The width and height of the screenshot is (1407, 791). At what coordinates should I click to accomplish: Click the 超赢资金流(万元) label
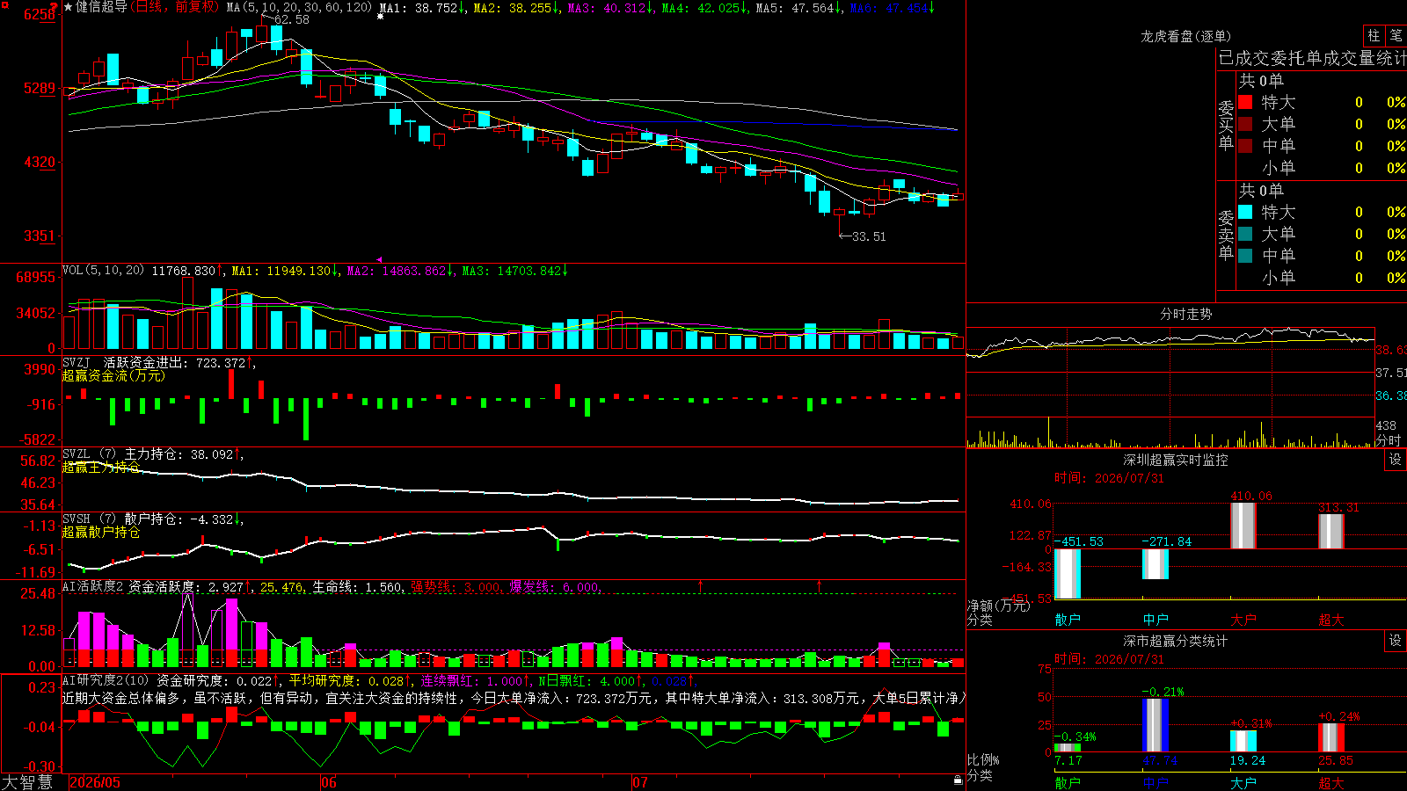pyautogui.click(x=113, y=375)
